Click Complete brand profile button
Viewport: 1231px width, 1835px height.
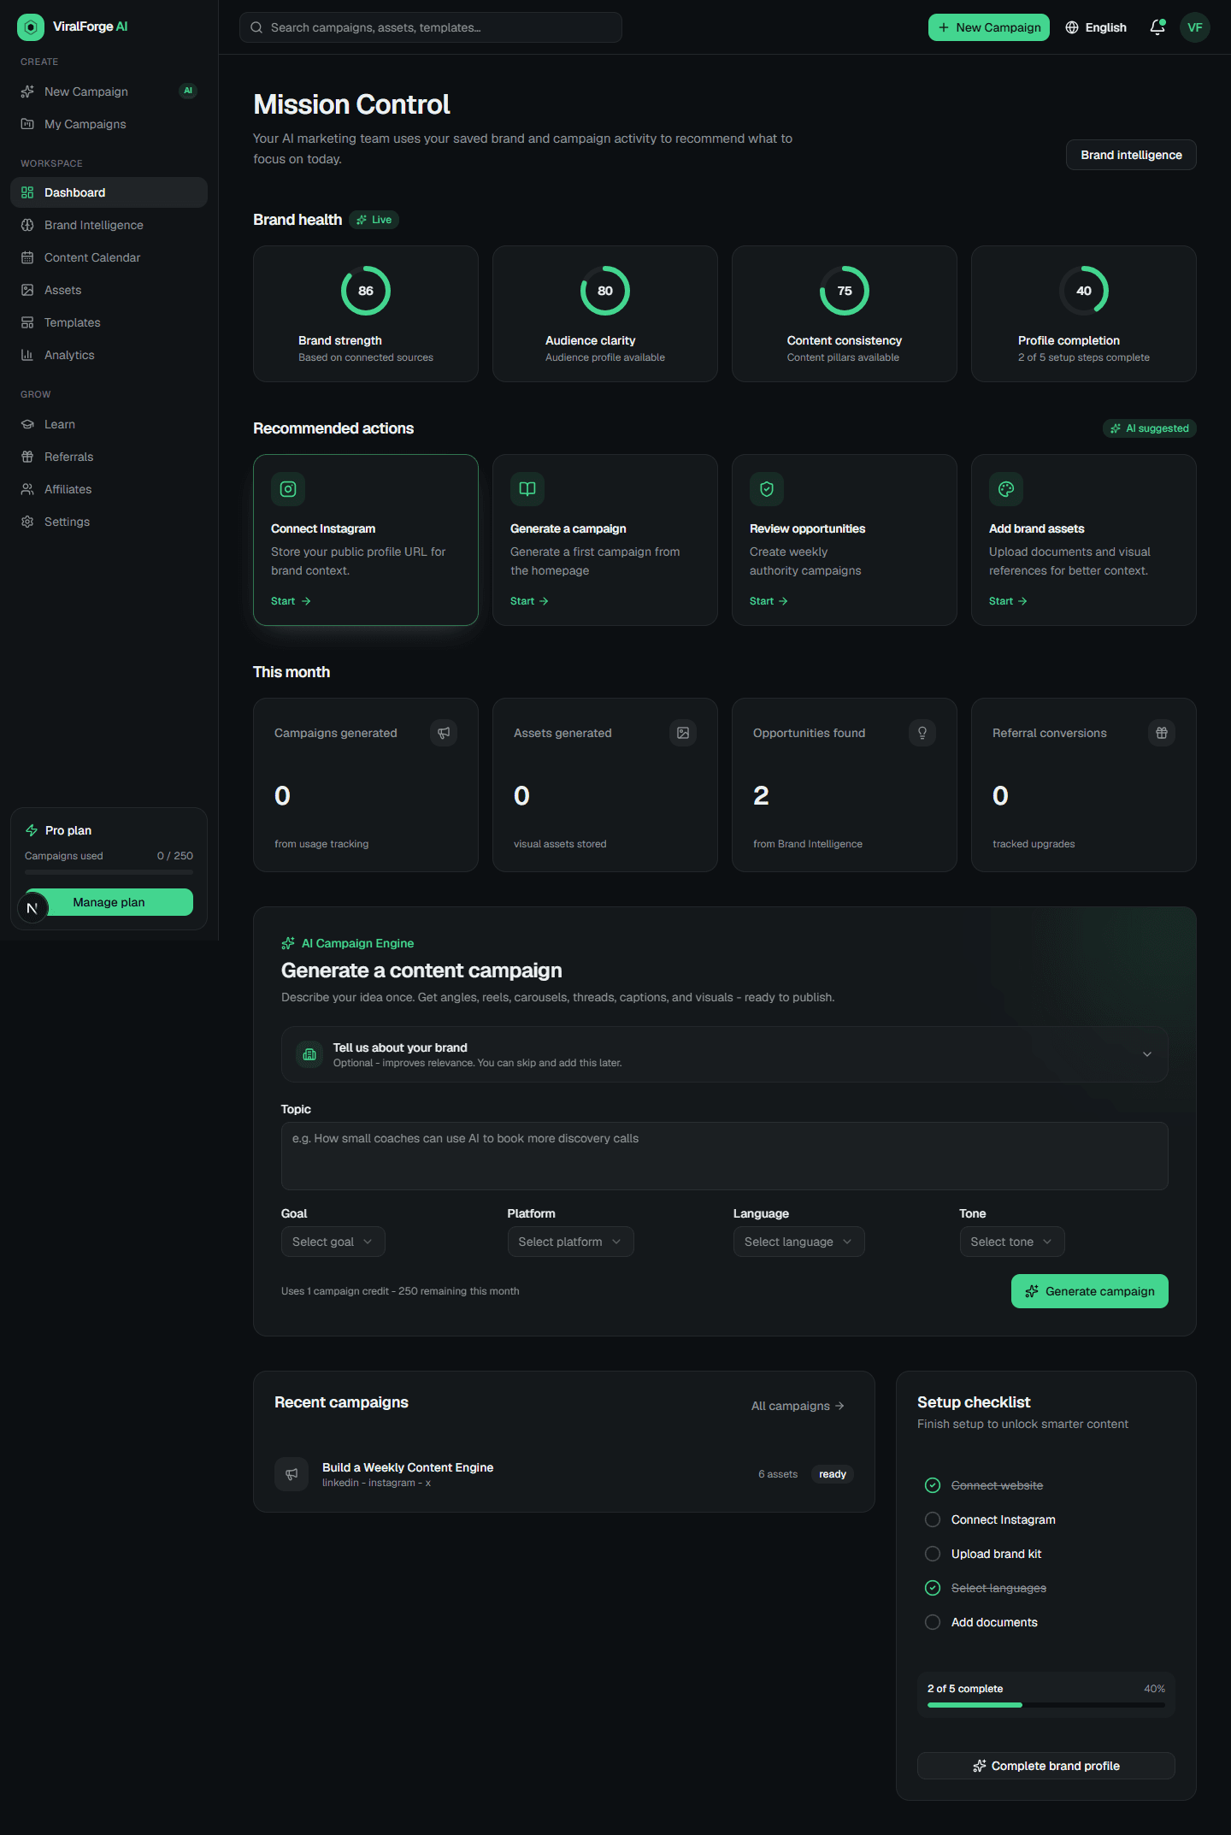pos(1046,1766)
